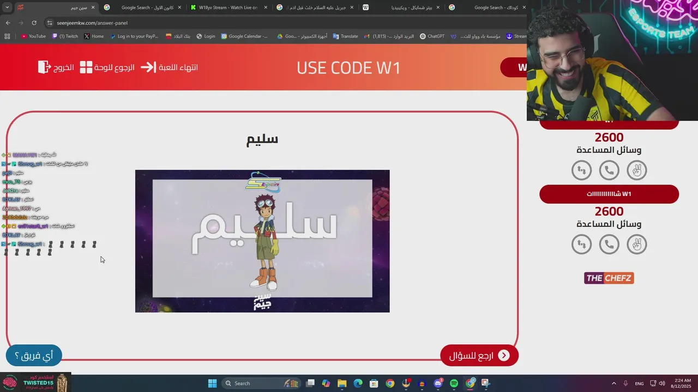Open Snipping Tool from the taskbar
698x392 pixels.
click(485, 383)
